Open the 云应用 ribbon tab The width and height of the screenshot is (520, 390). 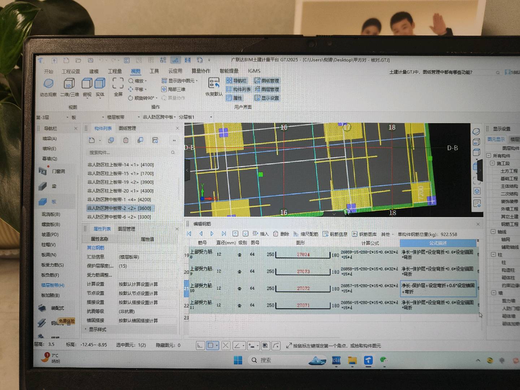tap(175, 71)
